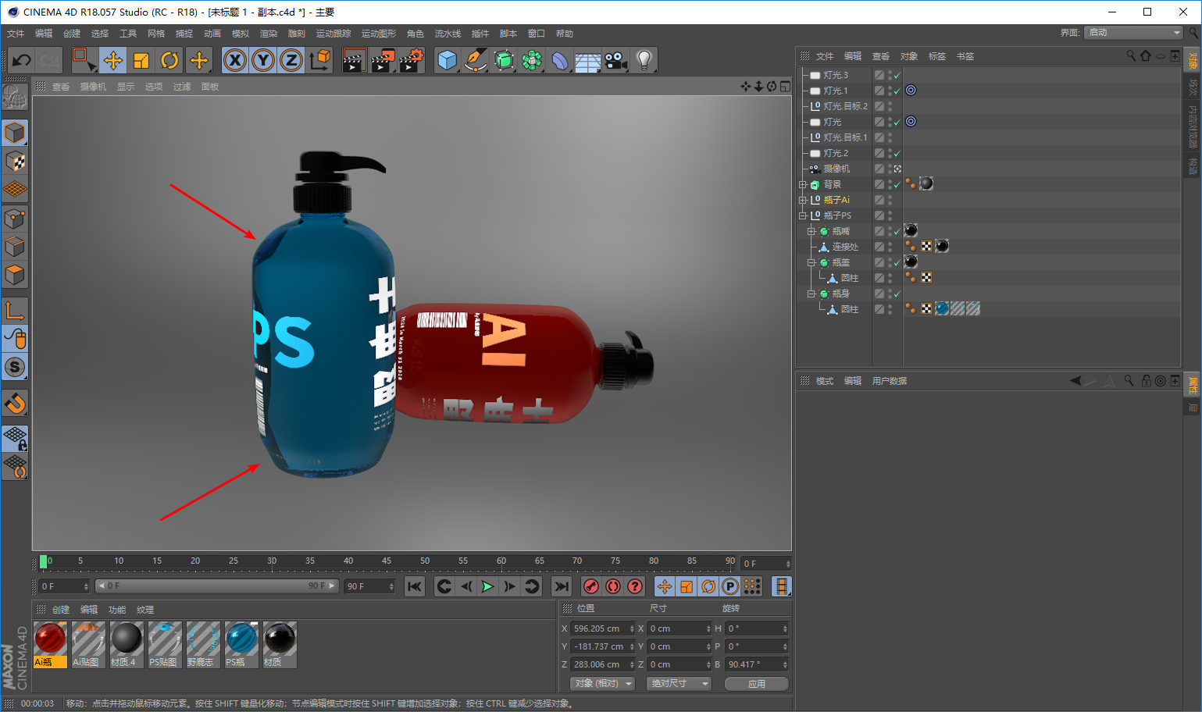
Task: Expand the 背景 object in object manager
Action: 802,184
